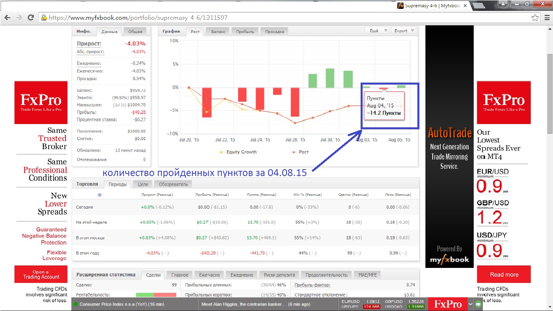Viewport: 553px width, 311px height.
Task: Open the Ежечасно statistics tab
Action: pos(209,275)
